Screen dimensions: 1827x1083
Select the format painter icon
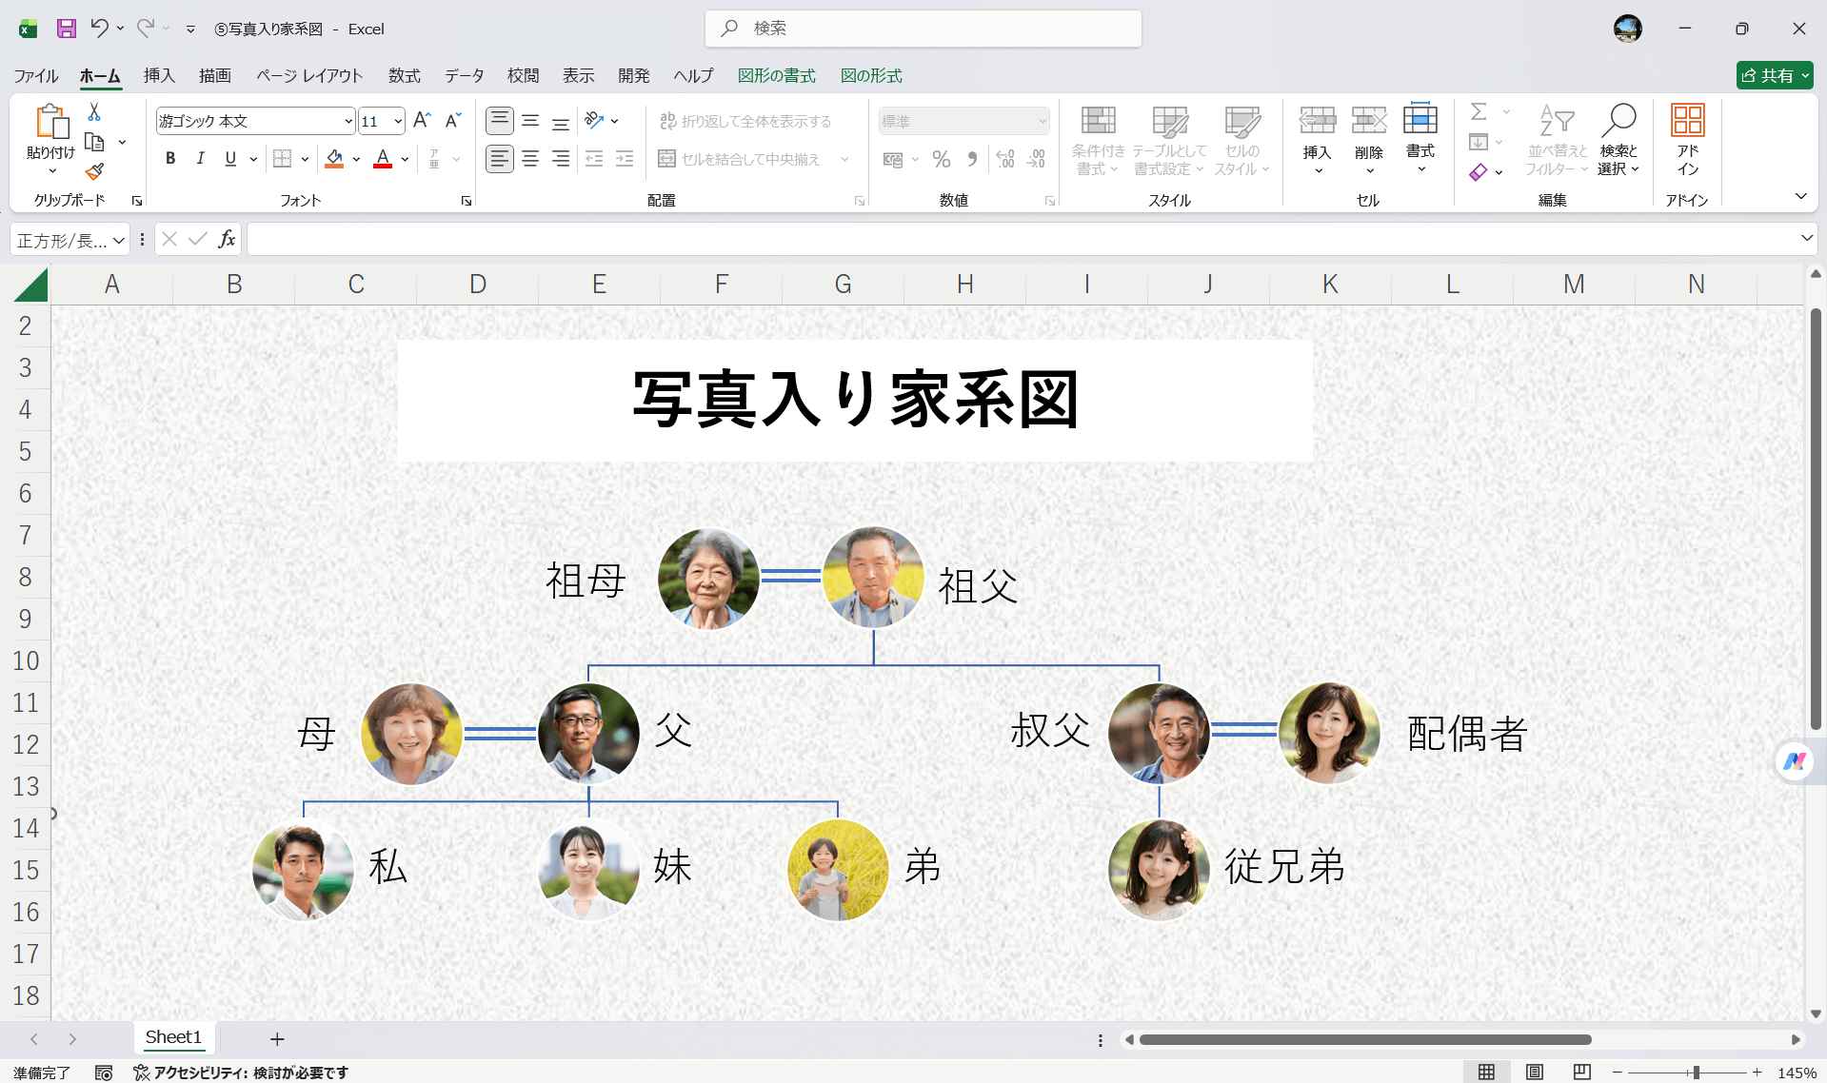click(x=93, y=172)
